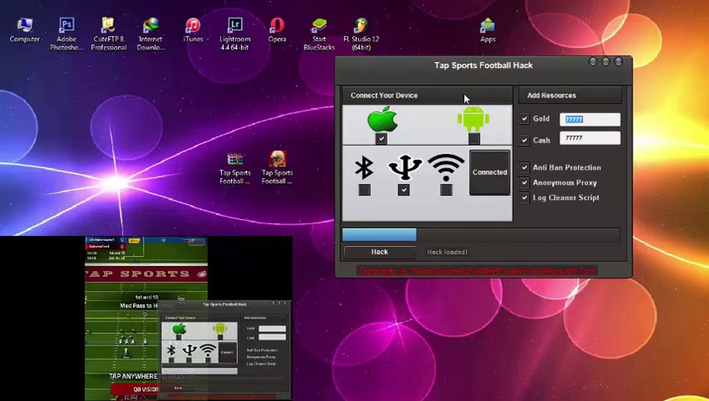This screenshot has width=709, height=401.
Task: Select the Tap Sports Football skull icon
Action: [277, 168]
